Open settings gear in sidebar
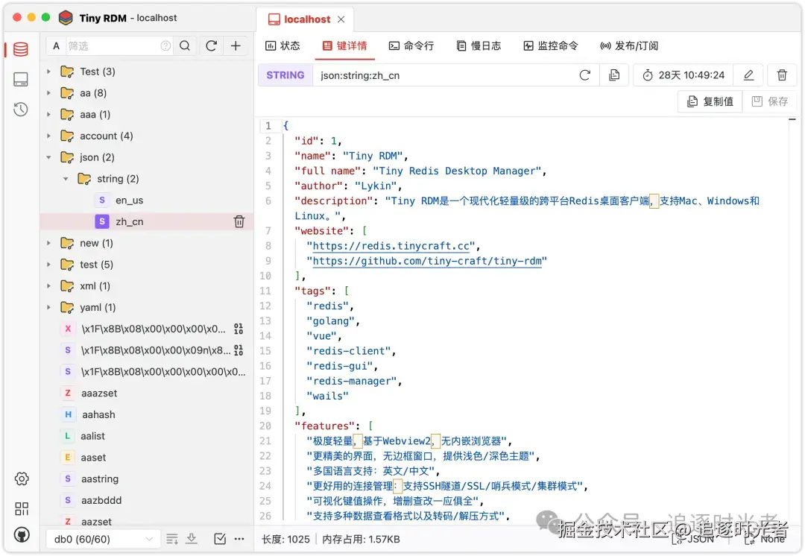This screenshot has height=556, width=805. pos(22,478)
